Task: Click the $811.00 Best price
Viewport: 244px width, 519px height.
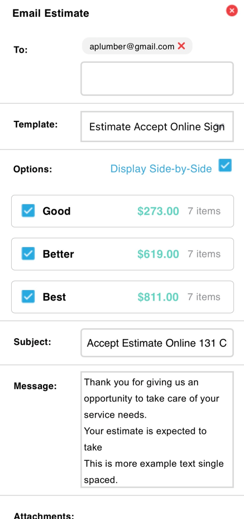Action: [158, 297]
